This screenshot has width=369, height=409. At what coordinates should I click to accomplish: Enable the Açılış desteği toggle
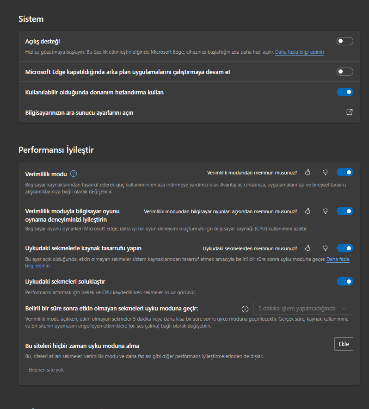[345, 41]
